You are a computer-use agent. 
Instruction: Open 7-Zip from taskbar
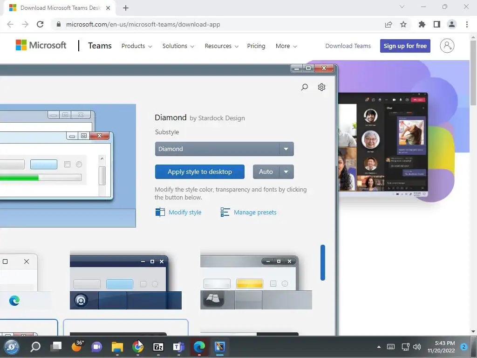tap(158, 347)
